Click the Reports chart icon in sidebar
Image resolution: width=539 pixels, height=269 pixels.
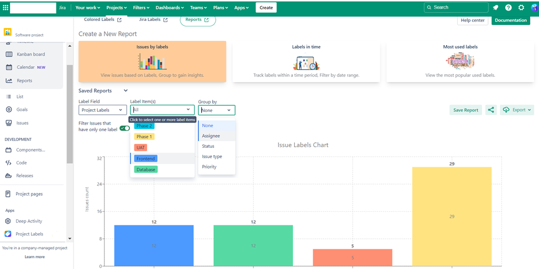(9, 80)
